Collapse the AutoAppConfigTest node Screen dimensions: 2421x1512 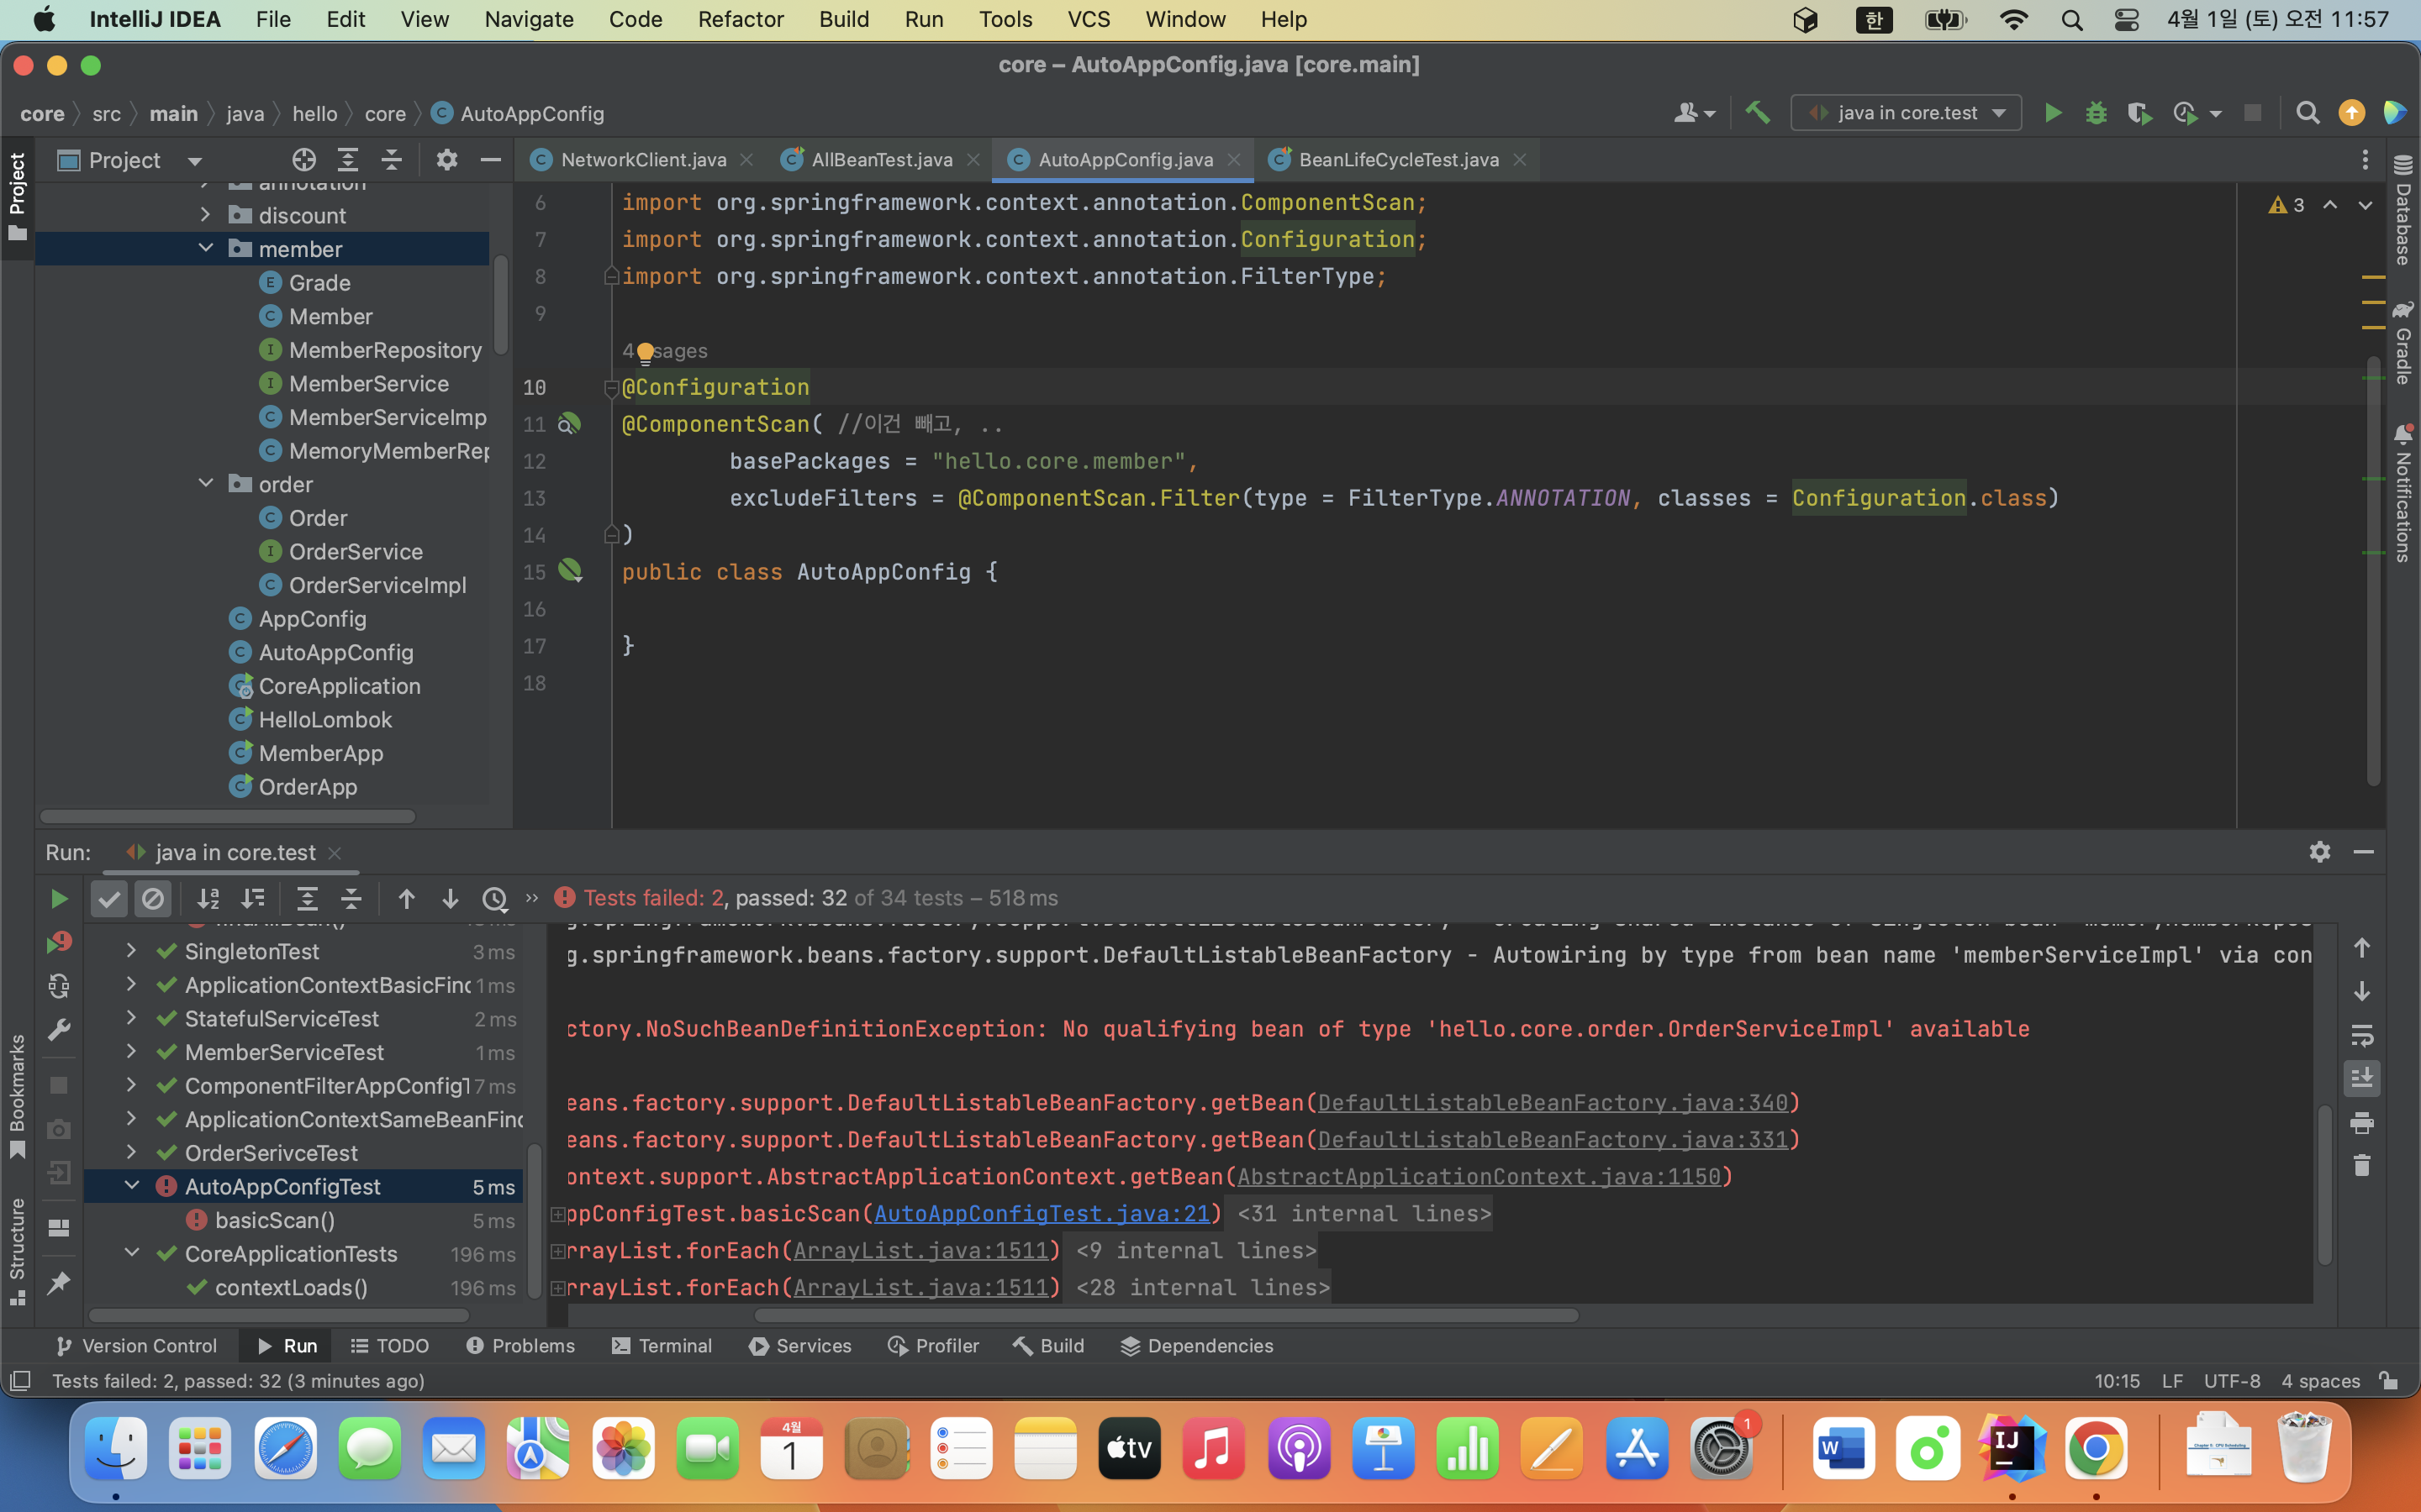131,1186
